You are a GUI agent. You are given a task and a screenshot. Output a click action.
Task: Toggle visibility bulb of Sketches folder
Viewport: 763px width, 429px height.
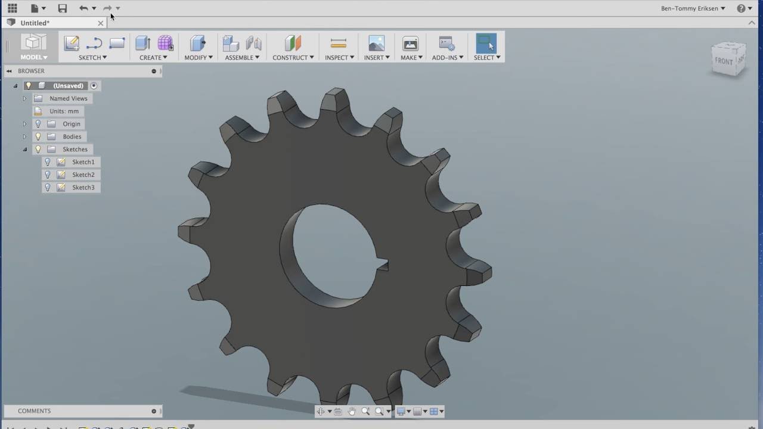(38, 150)
